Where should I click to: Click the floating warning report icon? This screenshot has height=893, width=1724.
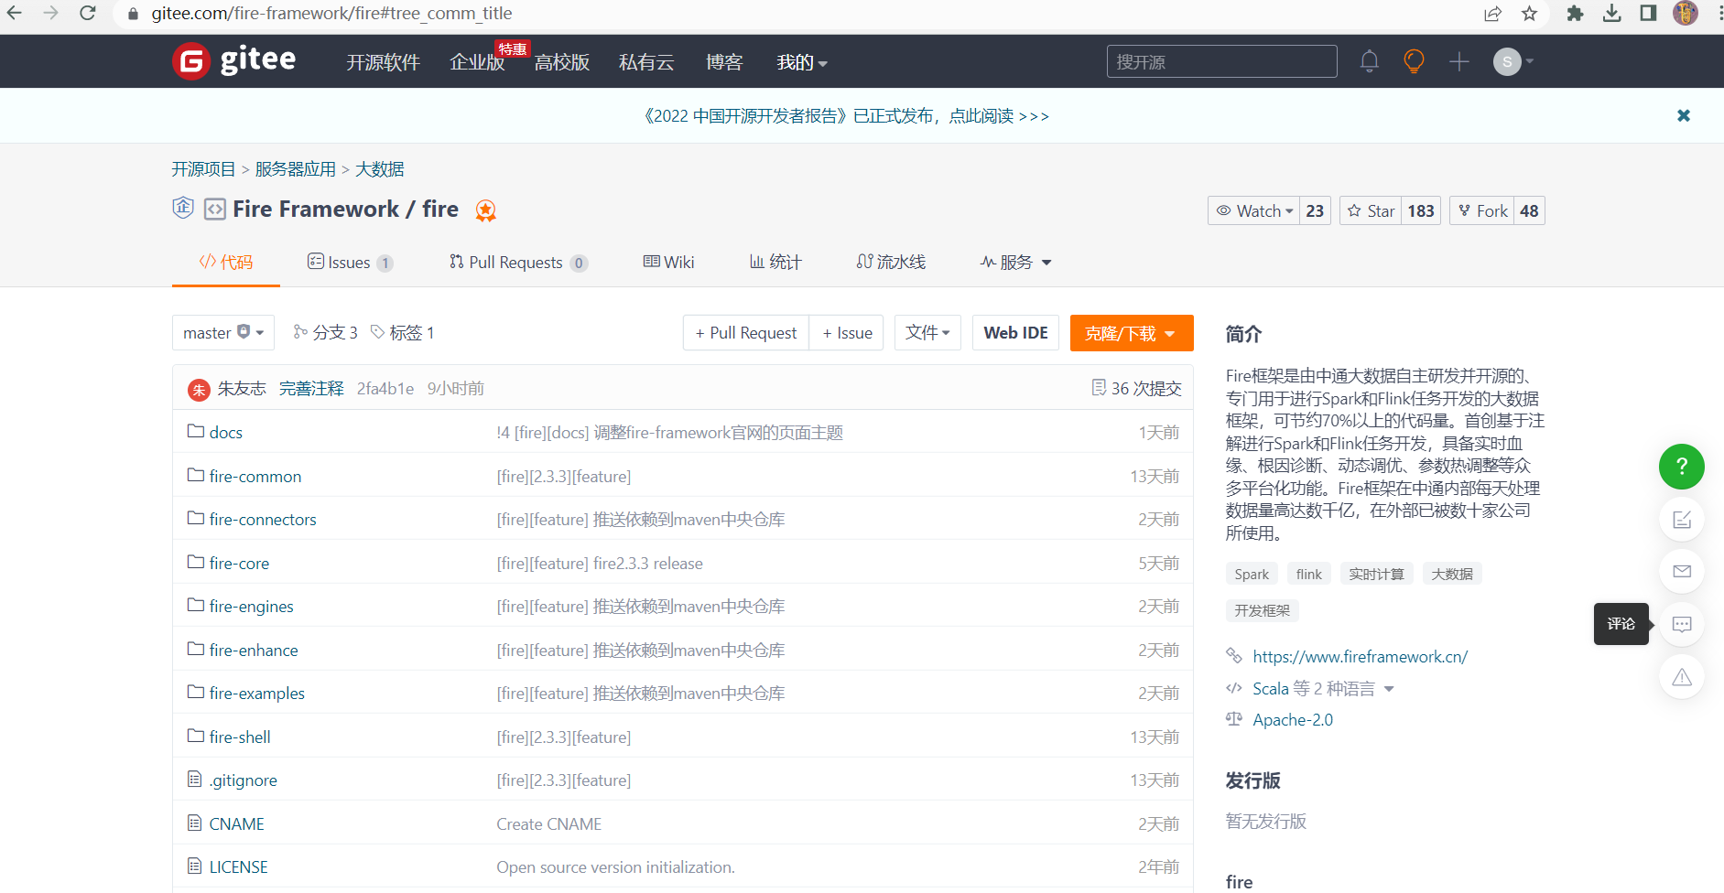click(1681, 677)
